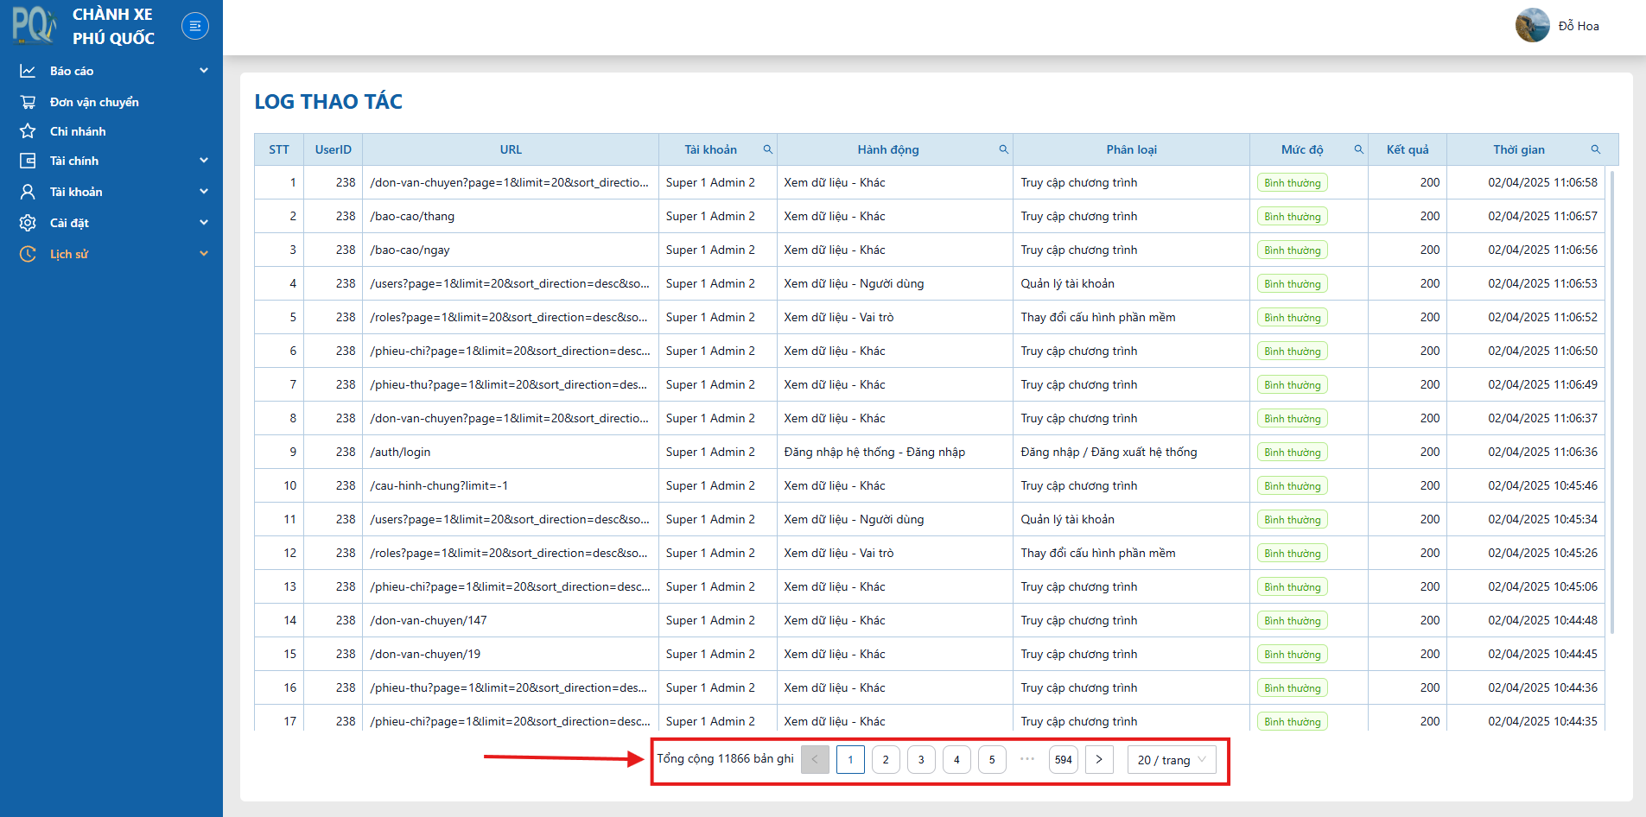Click the STT column header
This screenshot has width=1646, height=817.
tap(279, 149)
